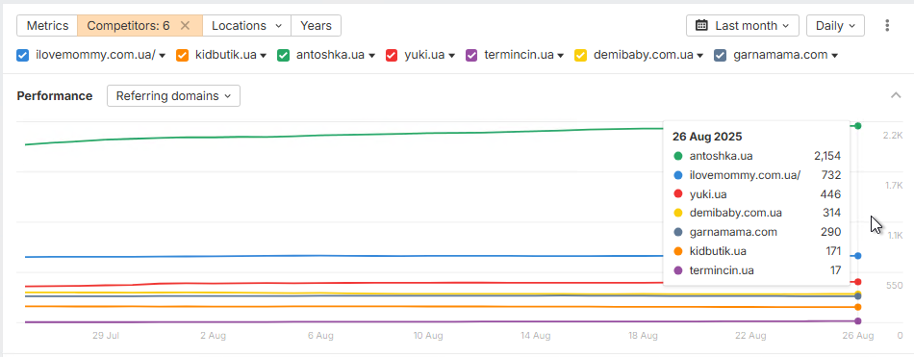Remove competitors filter with X icon
Image resolution: width=914 pixels, height=357 pixels.
pyautogui.click(x=185, y=26)
